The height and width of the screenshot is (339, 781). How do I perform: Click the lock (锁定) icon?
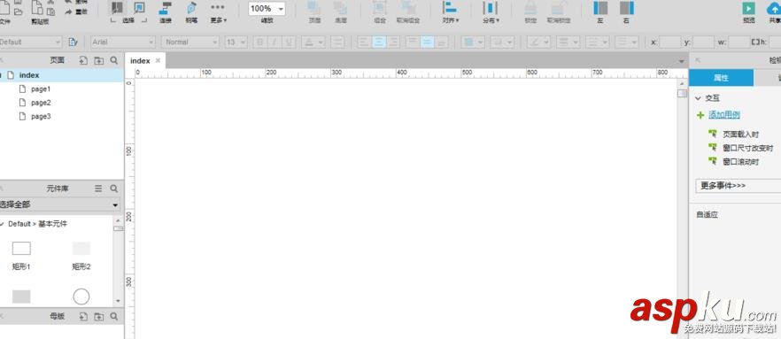pyautogui.click(x=530, y=8)
